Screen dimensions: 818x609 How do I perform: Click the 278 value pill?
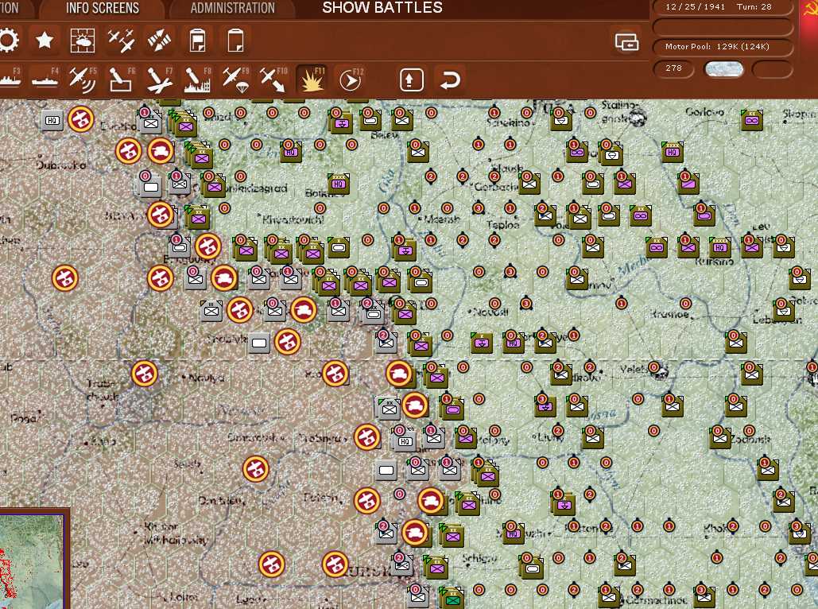pos(673,68)
